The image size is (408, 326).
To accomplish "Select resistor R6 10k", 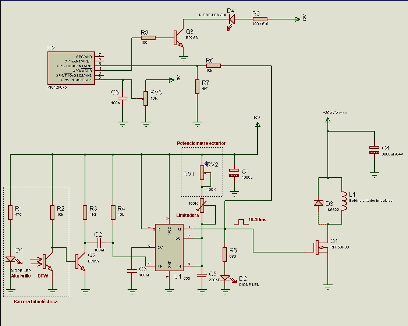I will point(213,66).
